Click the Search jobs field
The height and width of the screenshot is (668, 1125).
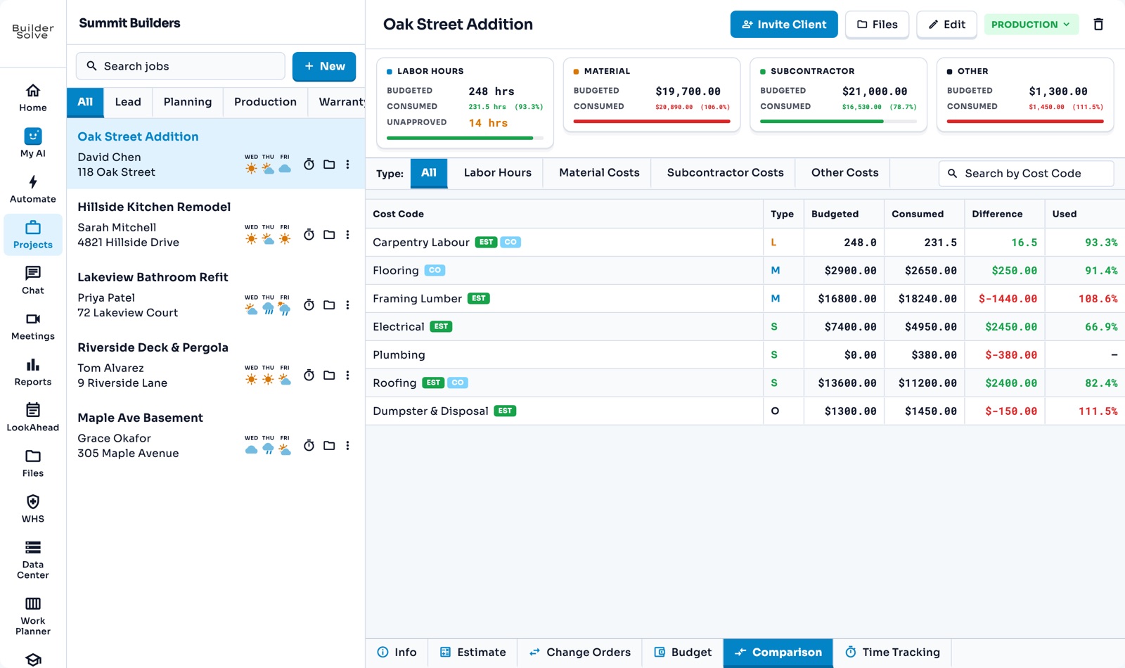point(181,66)
